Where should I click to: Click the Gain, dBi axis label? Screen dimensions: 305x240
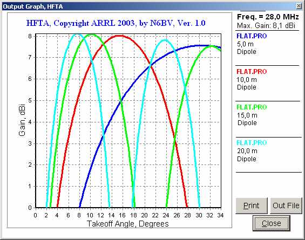pos(22,120)
